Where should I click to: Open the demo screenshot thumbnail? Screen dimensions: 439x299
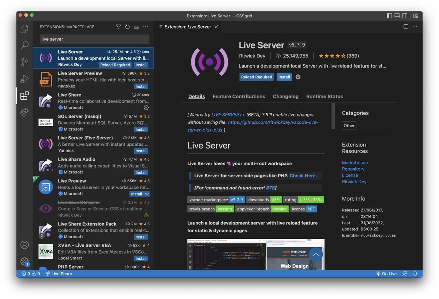point(256,254)
